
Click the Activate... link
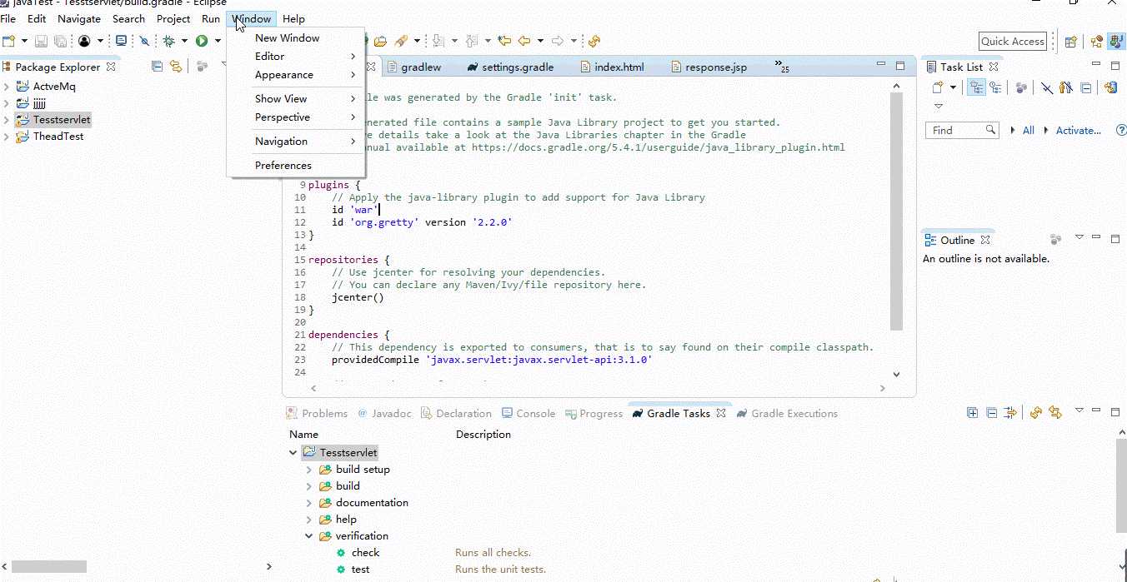point(1078,130)
